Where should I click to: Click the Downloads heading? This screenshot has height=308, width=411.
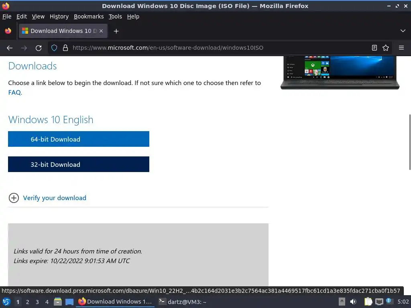tap(33, 66)
